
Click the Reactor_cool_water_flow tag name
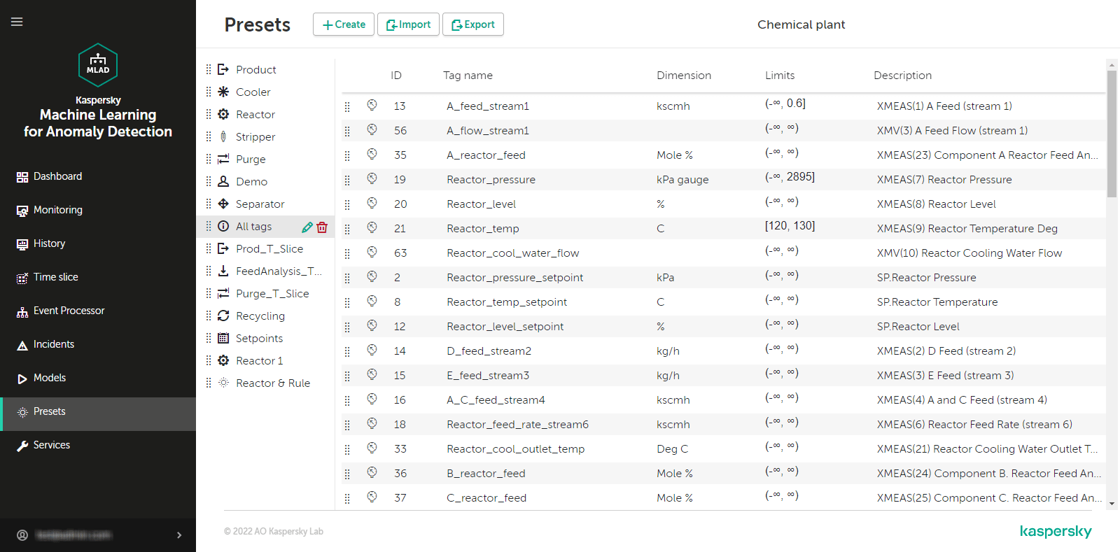[x=513, y=253]
